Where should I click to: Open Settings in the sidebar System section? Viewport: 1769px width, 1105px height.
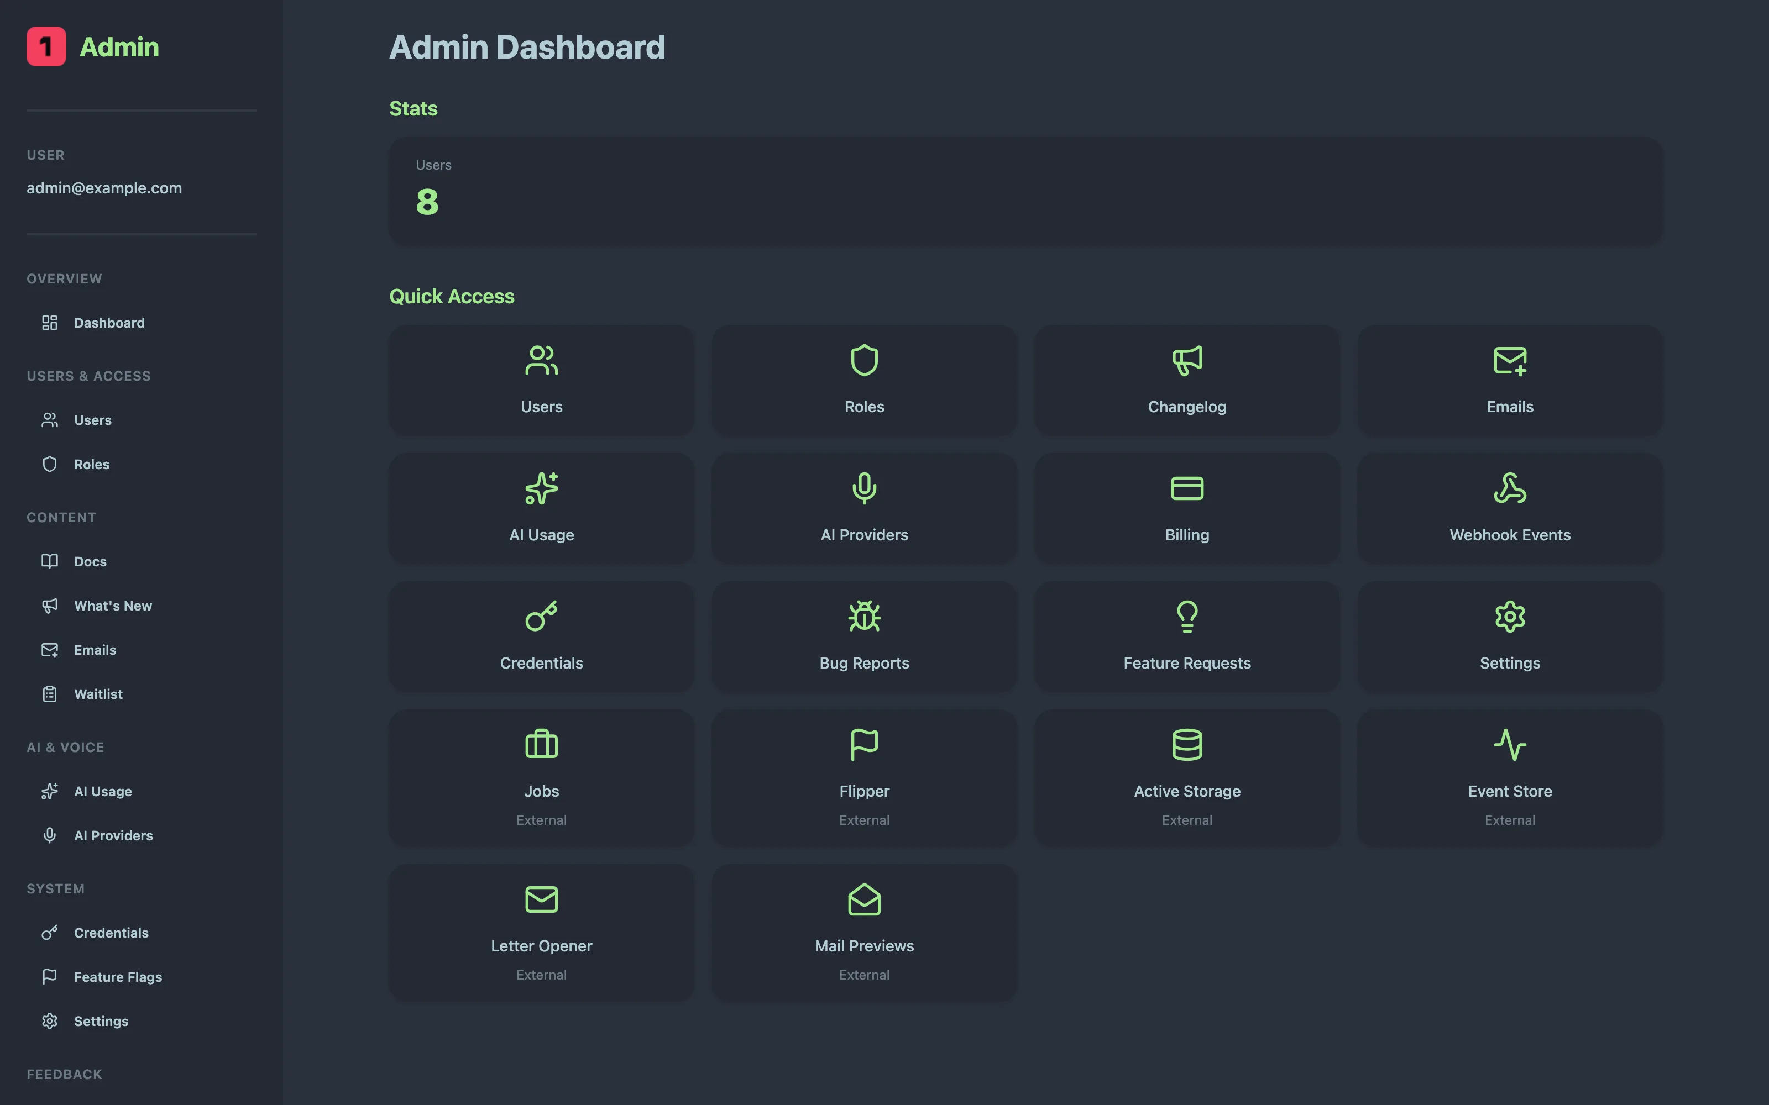[x=101, y=1021]
